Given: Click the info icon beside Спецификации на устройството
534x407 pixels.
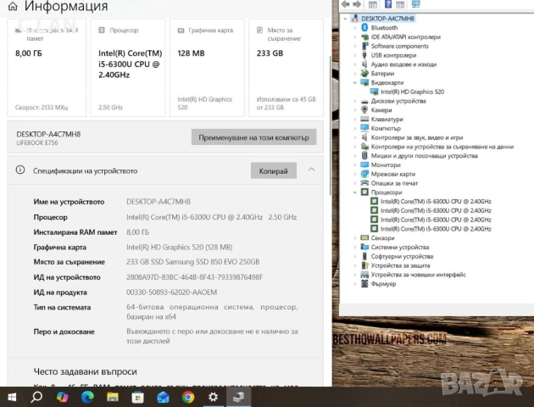Looking at the screenshot, I should coord(20,170).
